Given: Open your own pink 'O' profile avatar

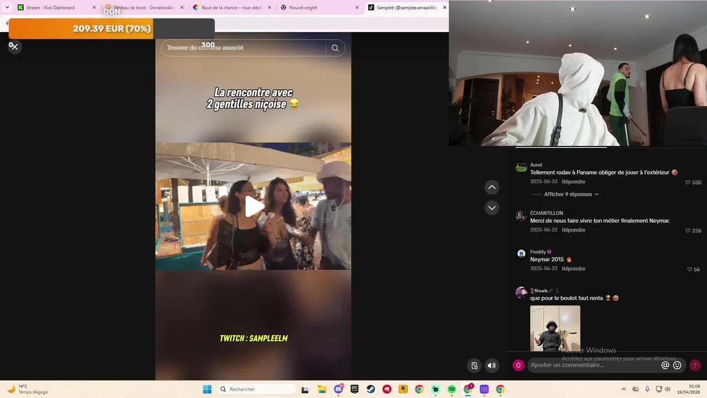Looking at the screenshot, I should pyautogui.click(x=518, y=365).
